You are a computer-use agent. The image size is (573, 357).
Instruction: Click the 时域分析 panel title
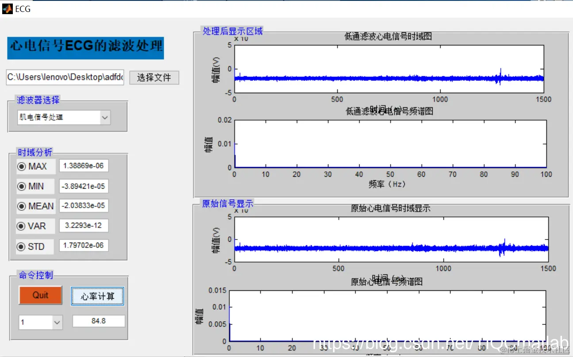tap(35, 152)
